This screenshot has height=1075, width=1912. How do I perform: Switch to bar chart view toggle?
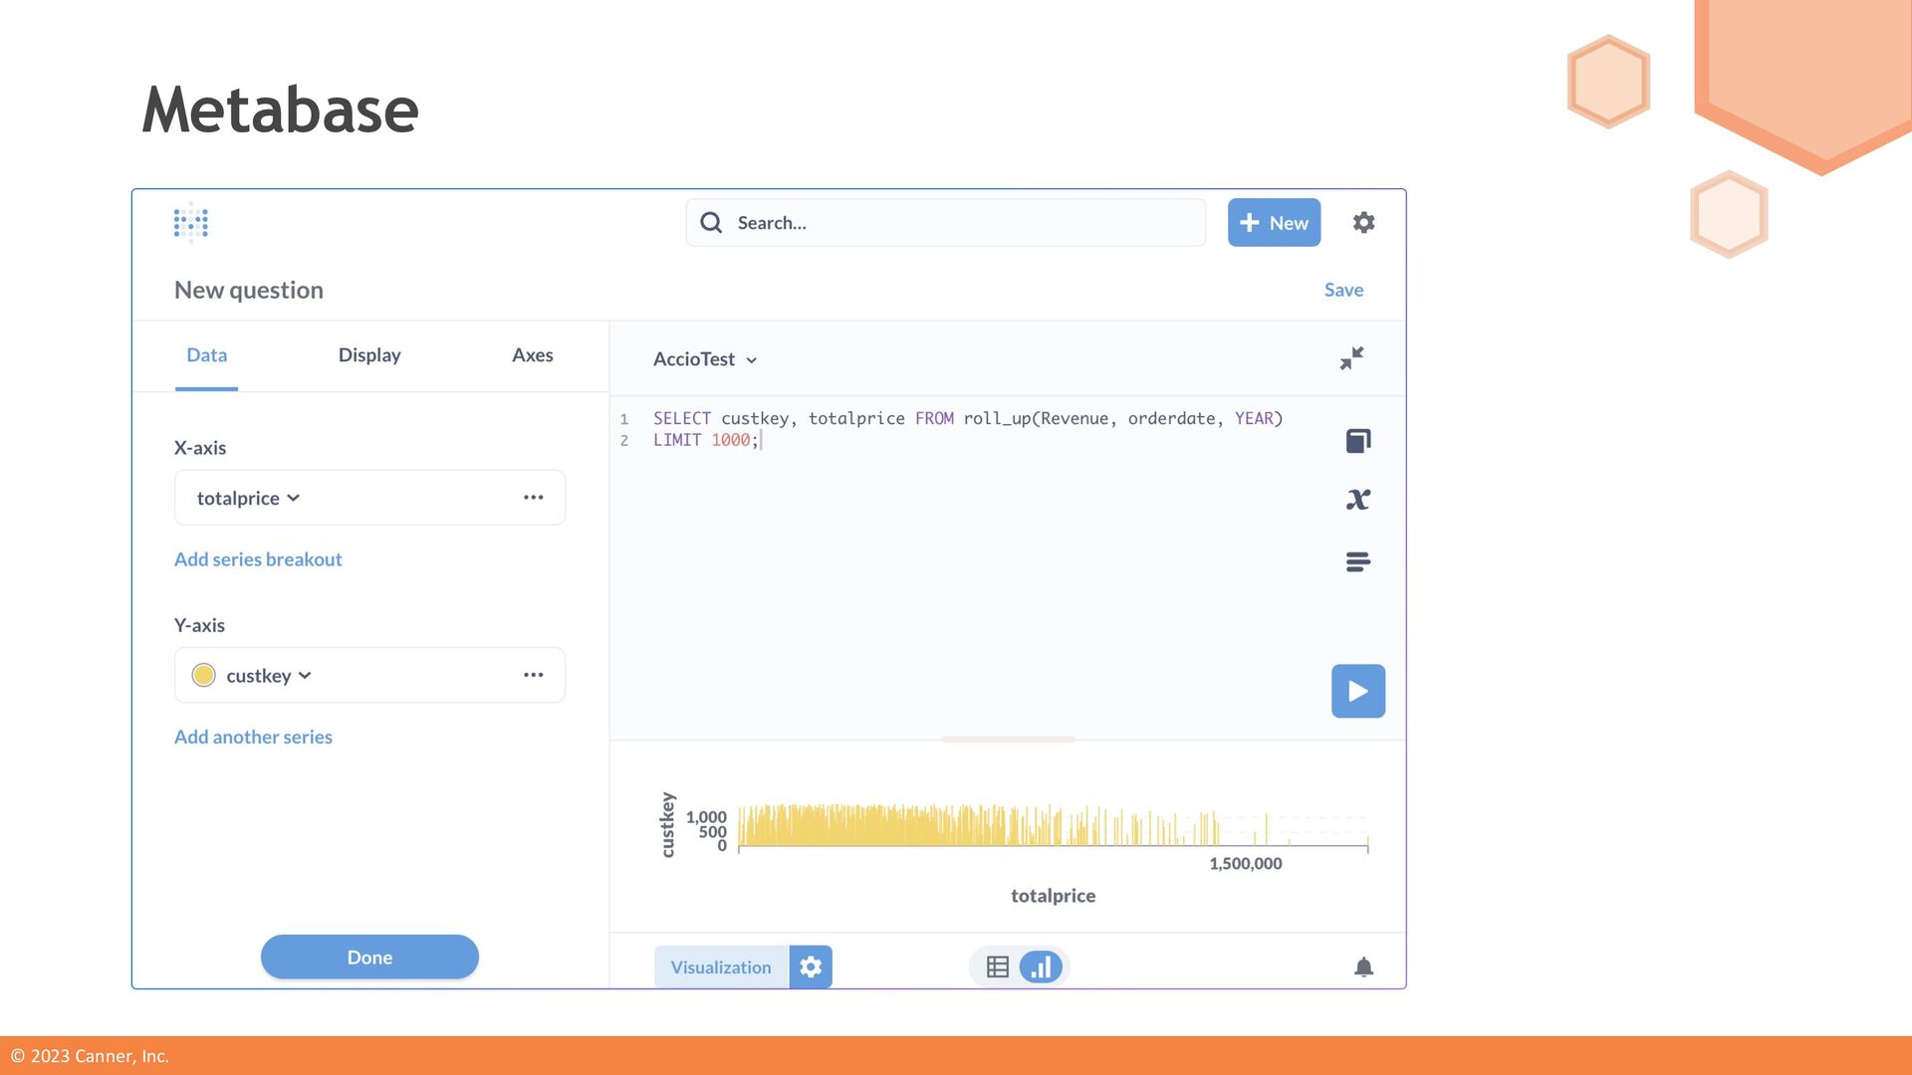[x=1041, y=967]
